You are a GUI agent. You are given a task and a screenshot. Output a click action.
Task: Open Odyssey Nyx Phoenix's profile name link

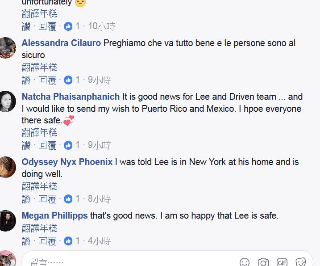[x=67, y=162]
